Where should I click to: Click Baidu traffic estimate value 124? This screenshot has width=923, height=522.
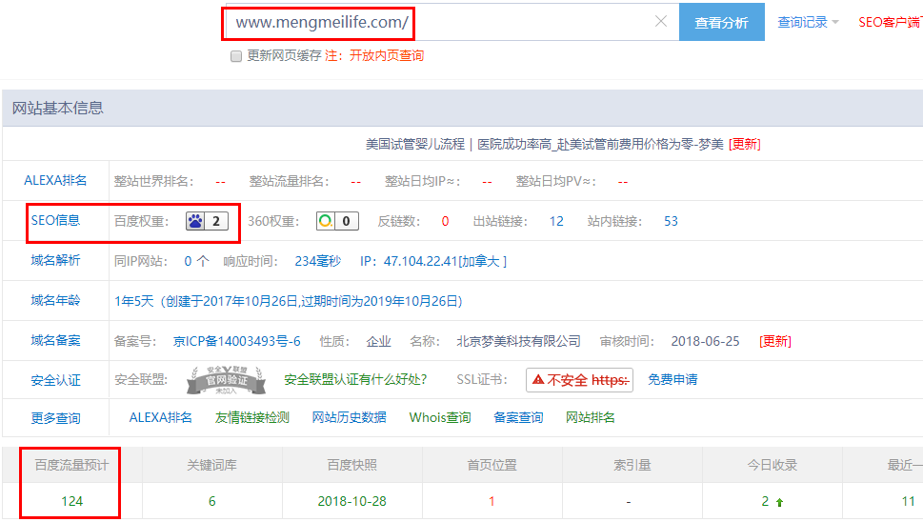[x=71, y=501]
